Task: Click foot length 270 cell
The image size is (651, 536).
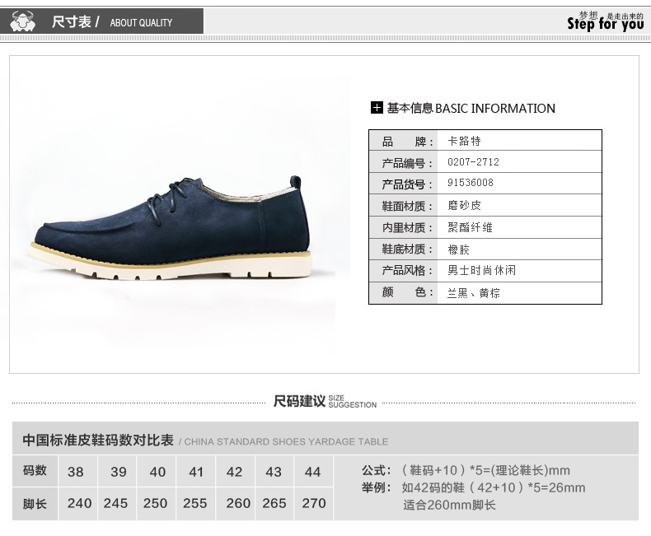Action: (x=313, y=503)
